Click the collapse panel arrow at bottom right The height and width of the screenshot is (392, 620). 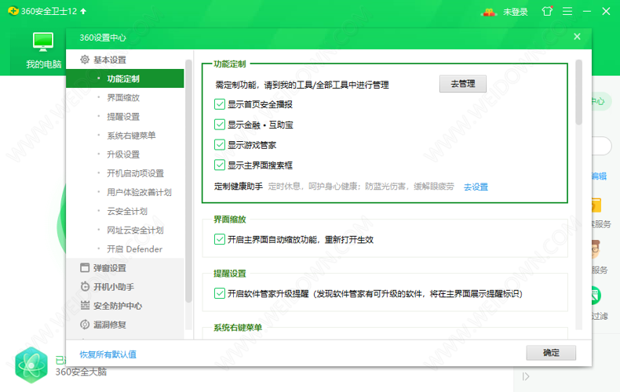click(526, 376)
